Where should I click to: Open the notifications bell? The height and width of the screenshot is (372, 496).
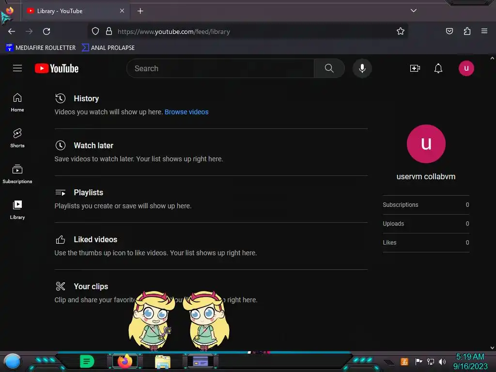coord(438,68)
